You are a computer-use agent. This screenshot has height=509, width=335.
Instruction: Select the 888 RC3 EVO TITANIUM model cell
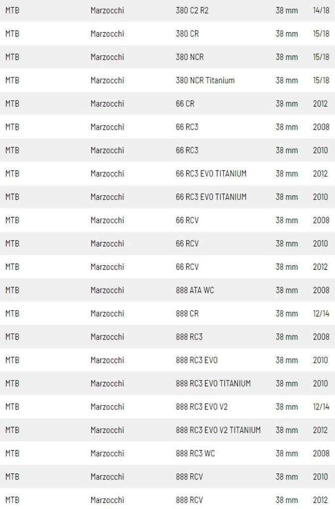[213, 383]
